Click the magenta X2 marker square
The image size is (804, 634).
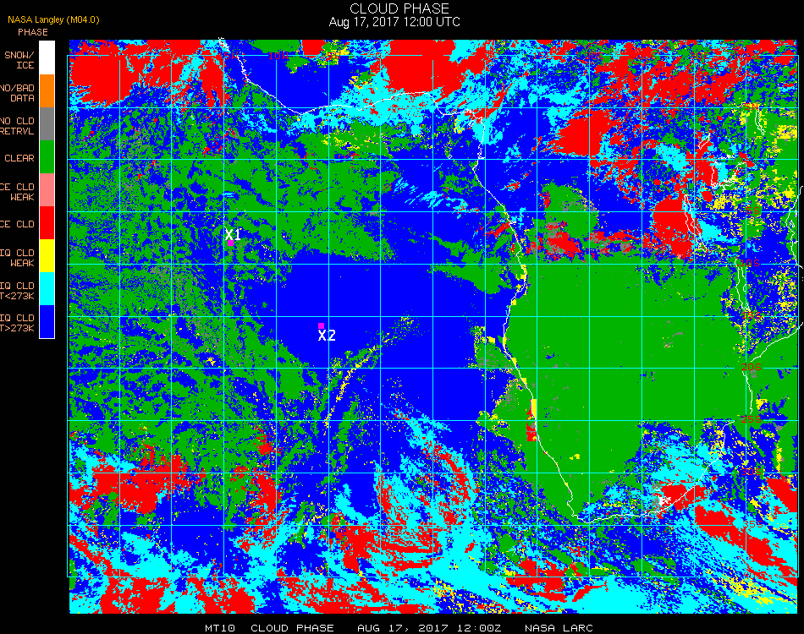click(x=321, y=325)
